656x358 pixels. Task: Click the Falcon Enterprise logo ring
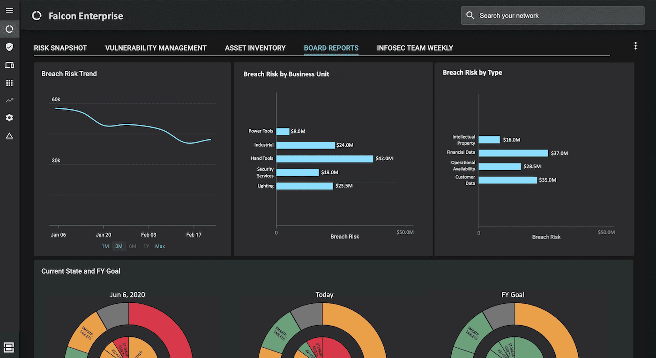pos(37,16)
